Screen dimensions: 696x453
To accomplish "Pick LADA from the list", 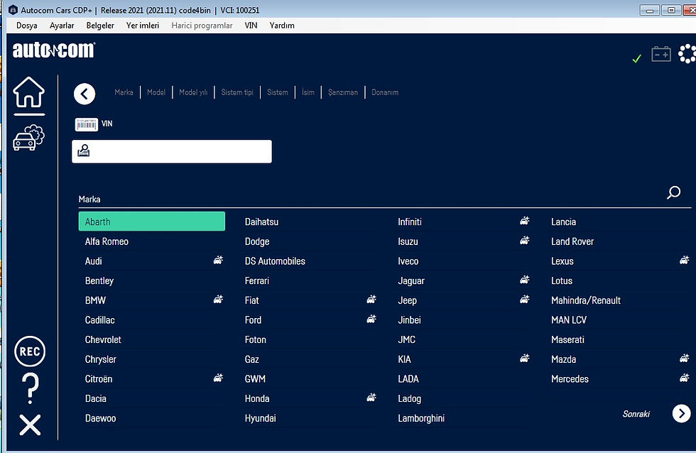I will coord(408,379).
